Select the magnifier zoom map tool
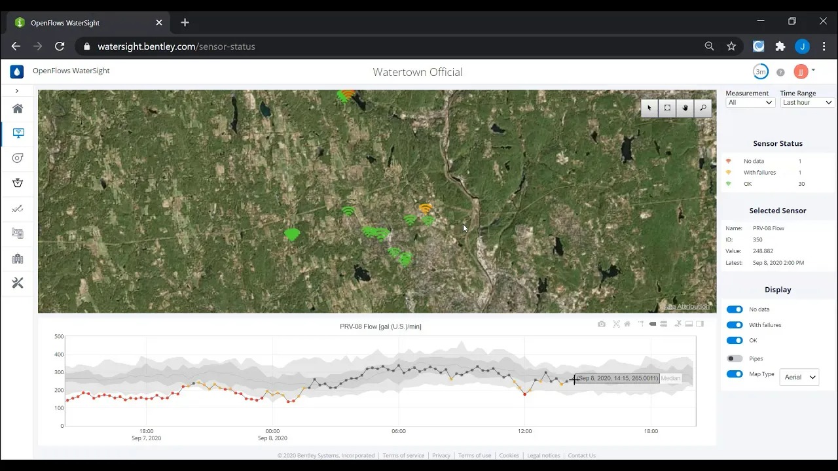The height and width of the screenshot is (471, 838). point(703,108)
